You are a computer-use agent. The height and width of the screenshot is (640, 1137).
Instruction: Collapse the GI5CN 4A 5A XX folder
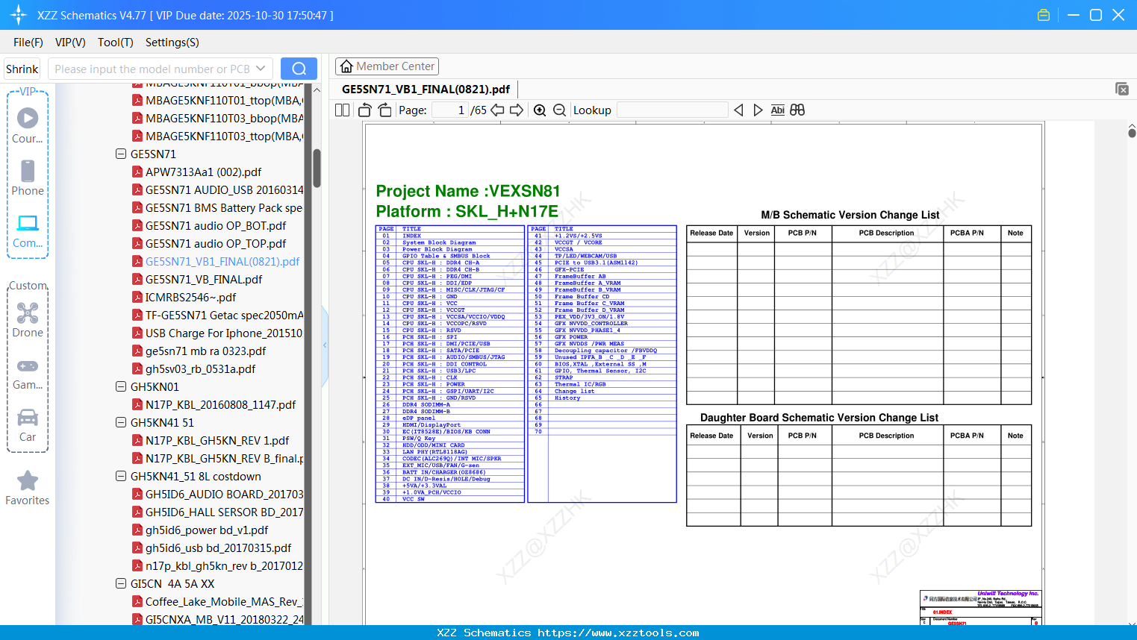pos(121,584)
